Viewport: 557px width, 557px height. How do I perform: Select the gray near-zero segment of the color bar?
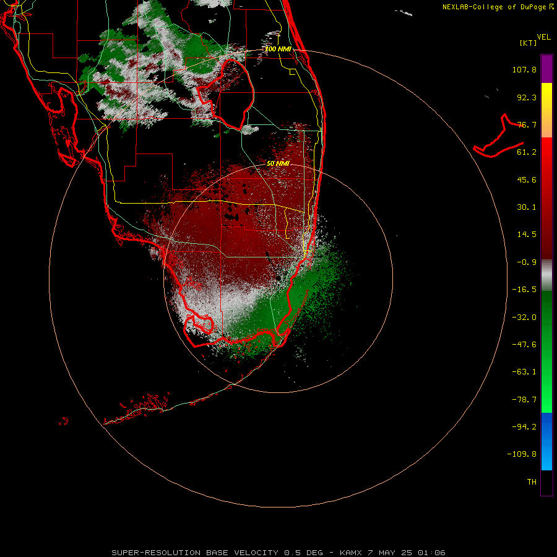point(546,275)
